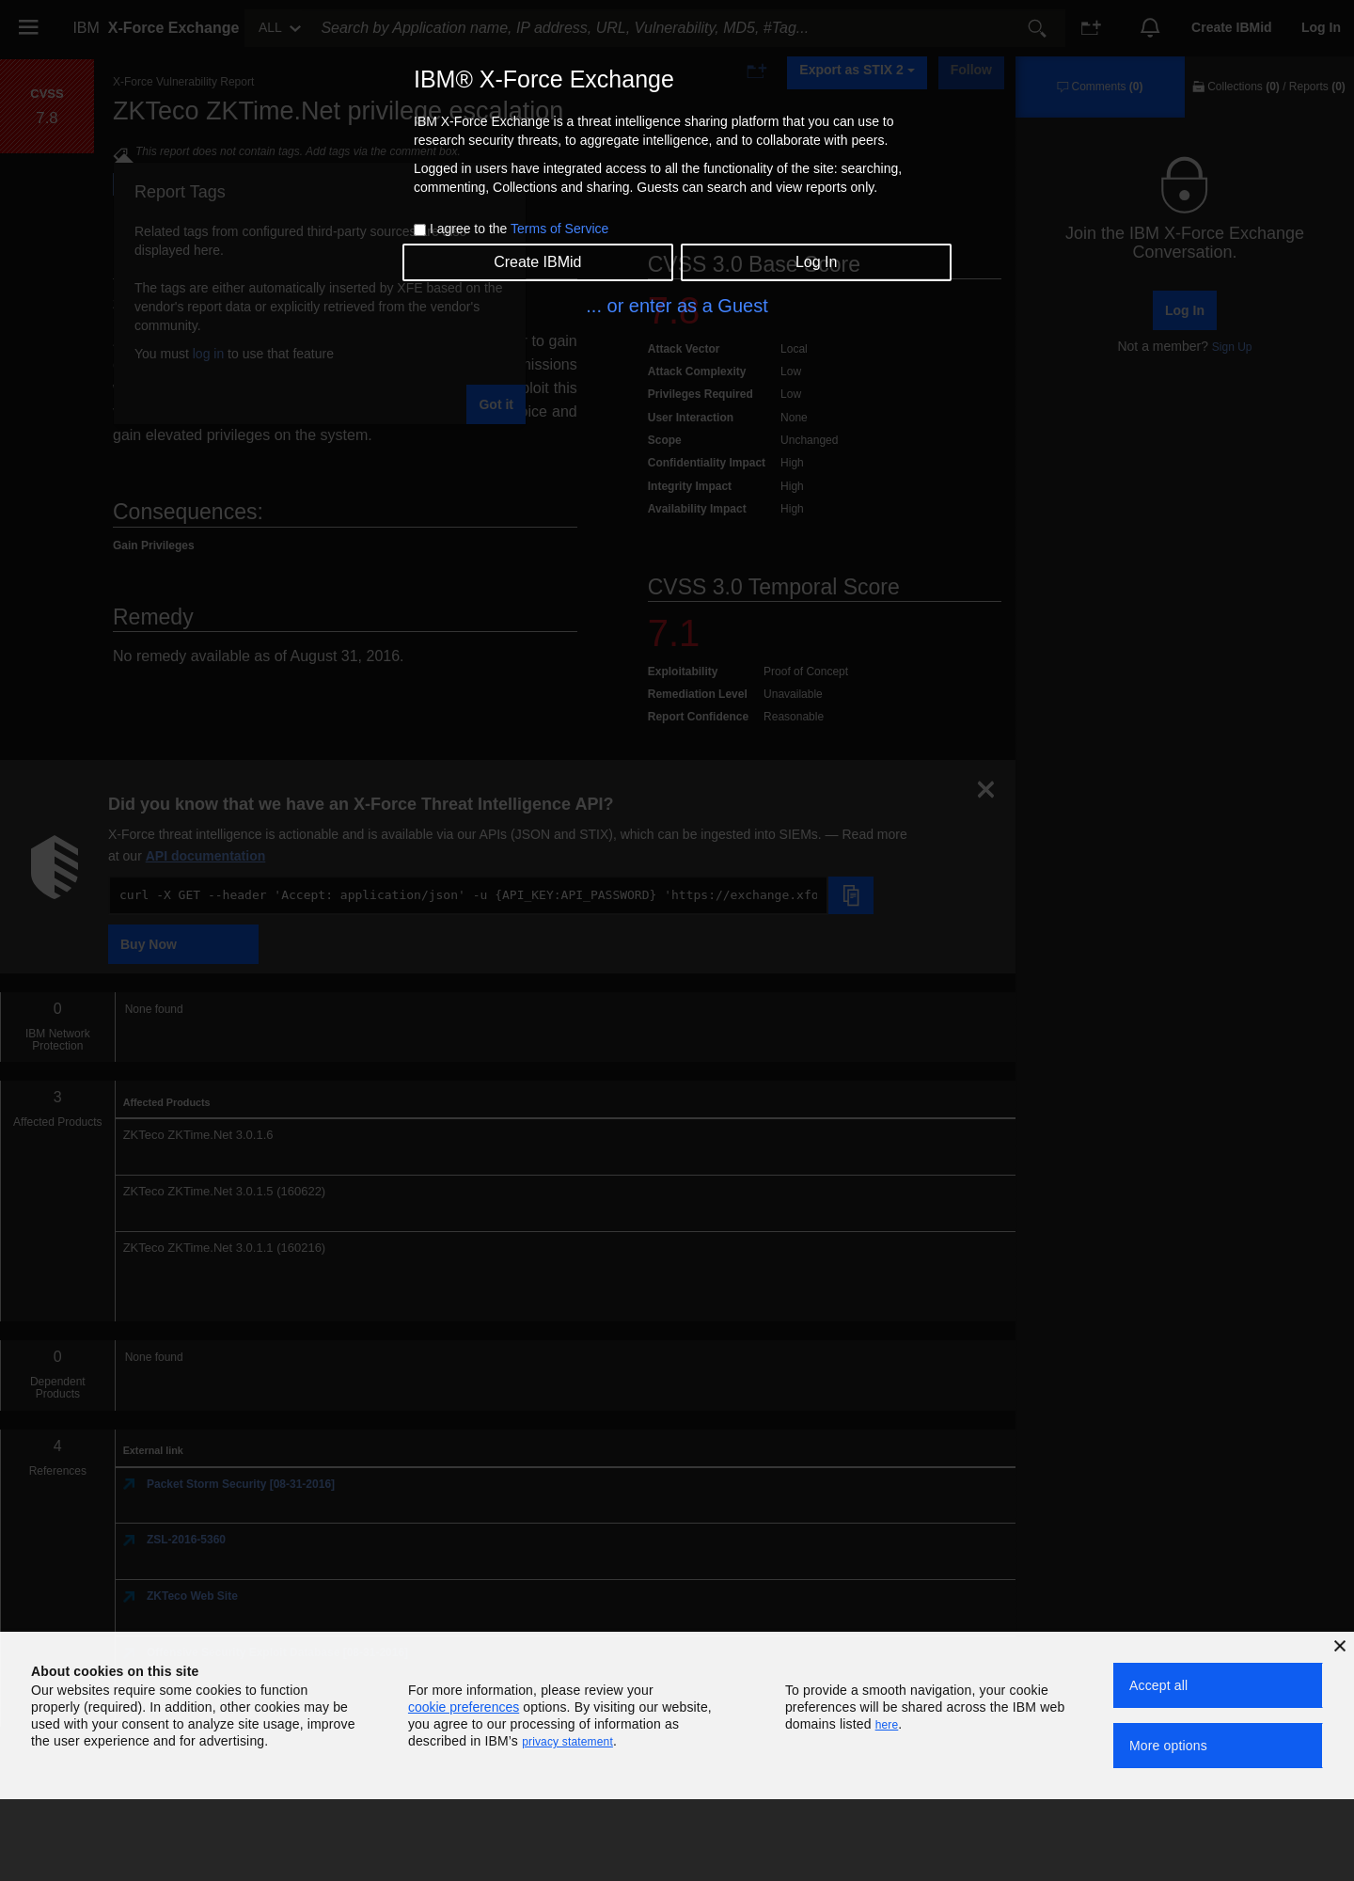Switch to the Comments (0) tab
The height and width of the screenshot is (1881, 1354).
click(1100, 87)
